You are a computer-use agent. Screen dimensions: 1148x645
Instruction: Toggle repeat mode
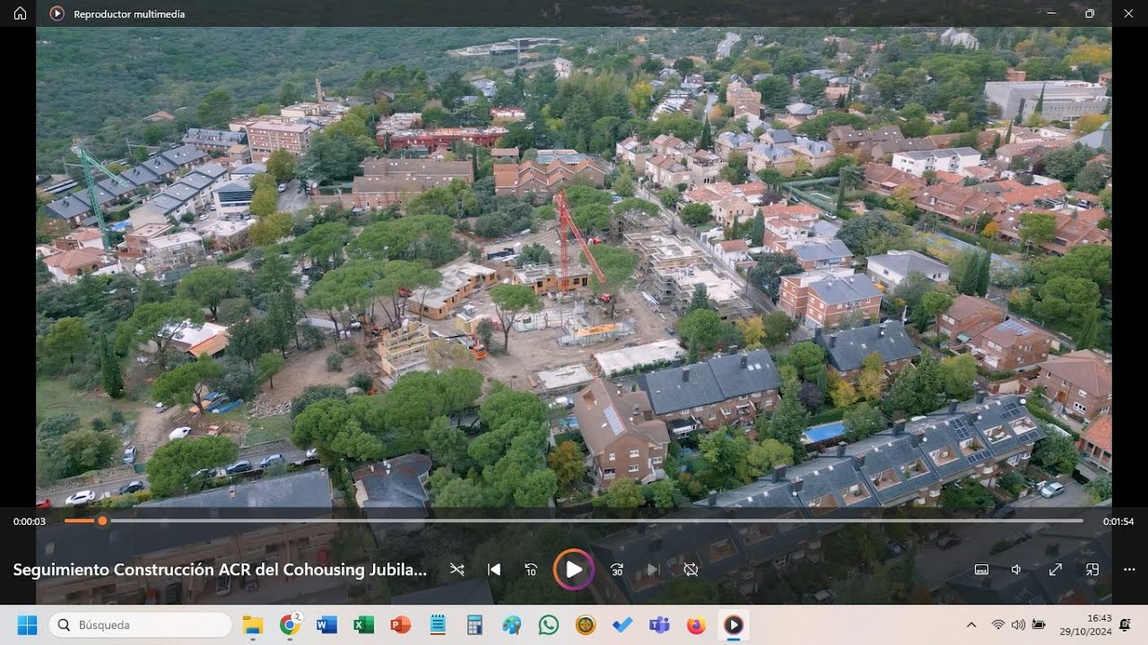point(691,569)
